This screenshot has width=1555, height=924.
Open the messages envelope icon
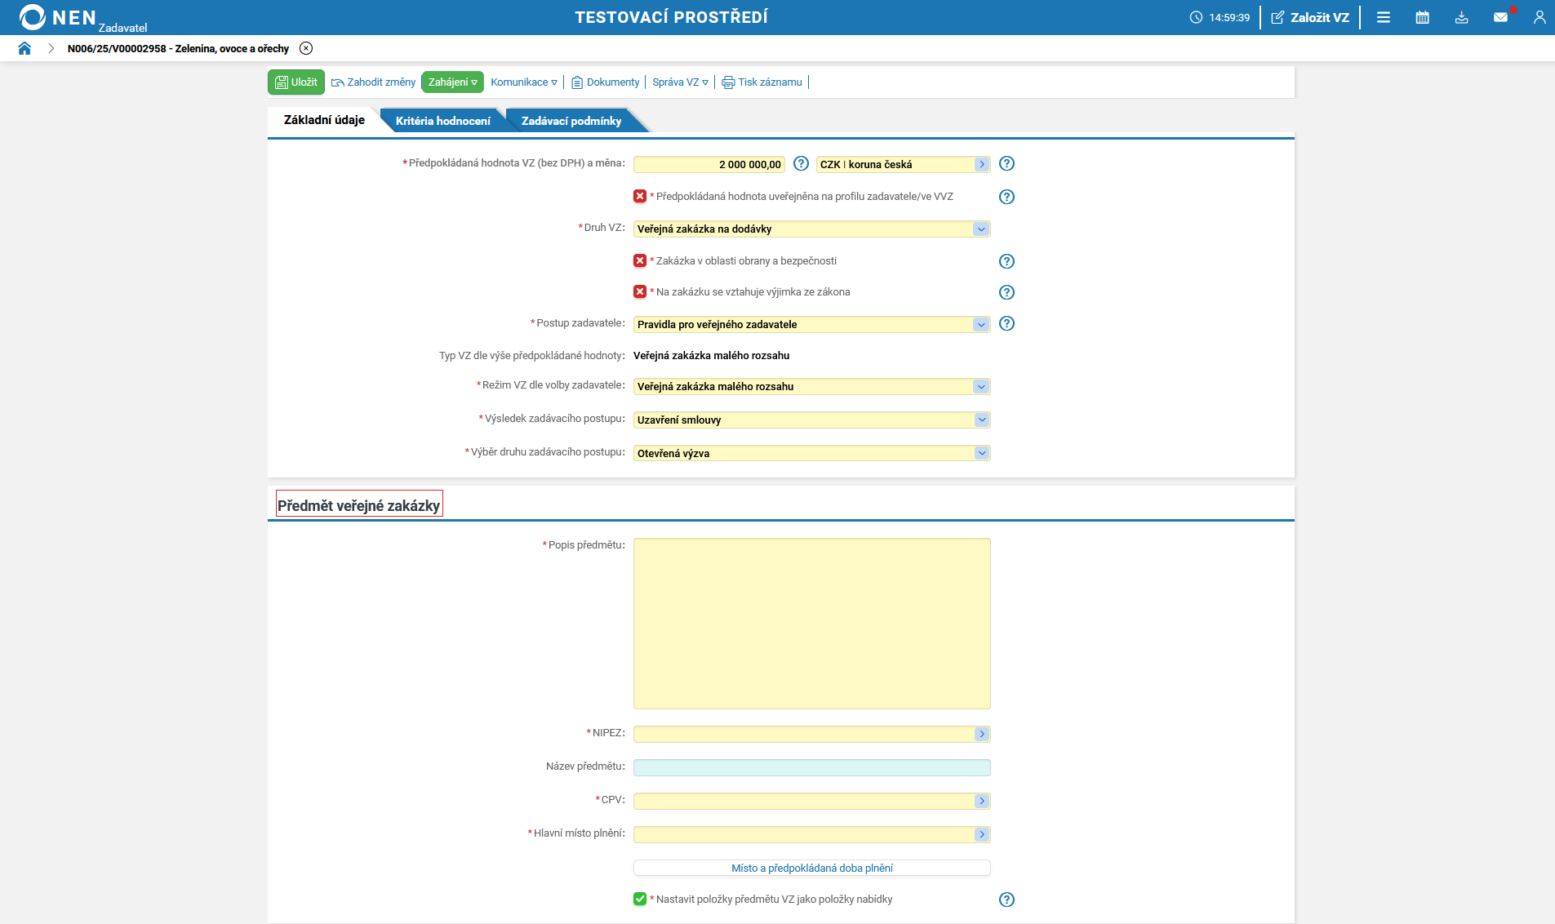(x=1500, y=17)
